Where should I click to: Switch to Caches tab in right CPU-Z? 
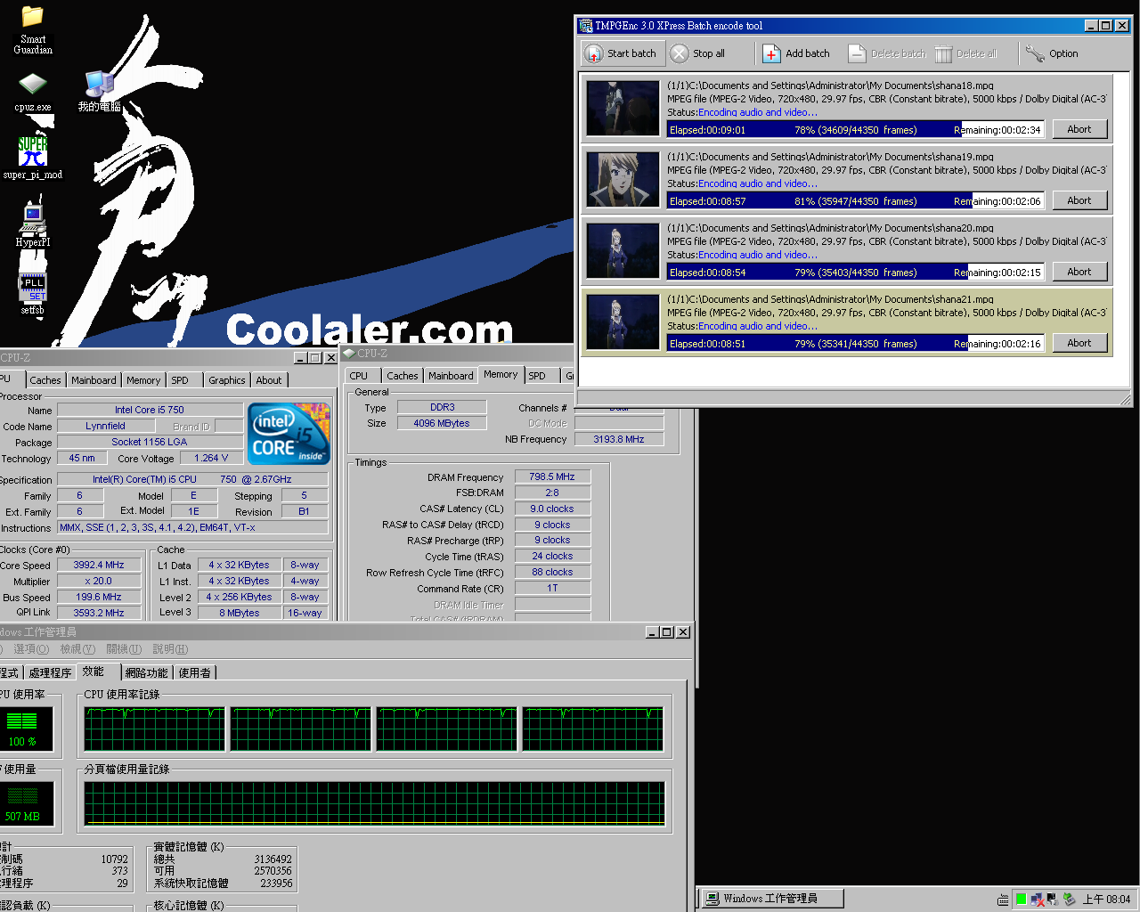click(403, 376)
